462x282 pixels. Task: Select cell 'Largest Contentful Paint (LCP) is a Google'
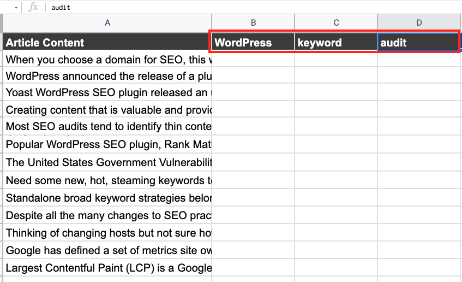pyautogui.click(x=107, y=267)
